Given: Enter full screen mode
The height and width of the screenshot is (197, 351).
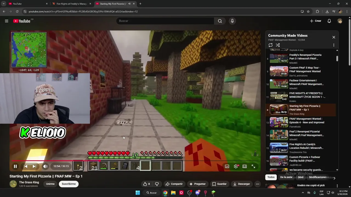Looking at the screenshot, I should (253, 166).
